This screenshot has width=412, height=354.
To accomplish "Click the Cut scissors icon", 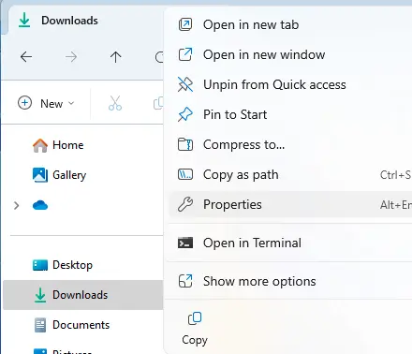I will (115, 103).
